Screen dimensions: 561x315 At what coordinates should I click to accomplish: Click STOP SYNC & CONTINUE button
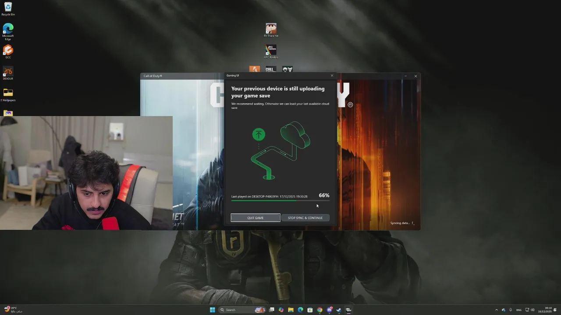click(x=305, y=218)
